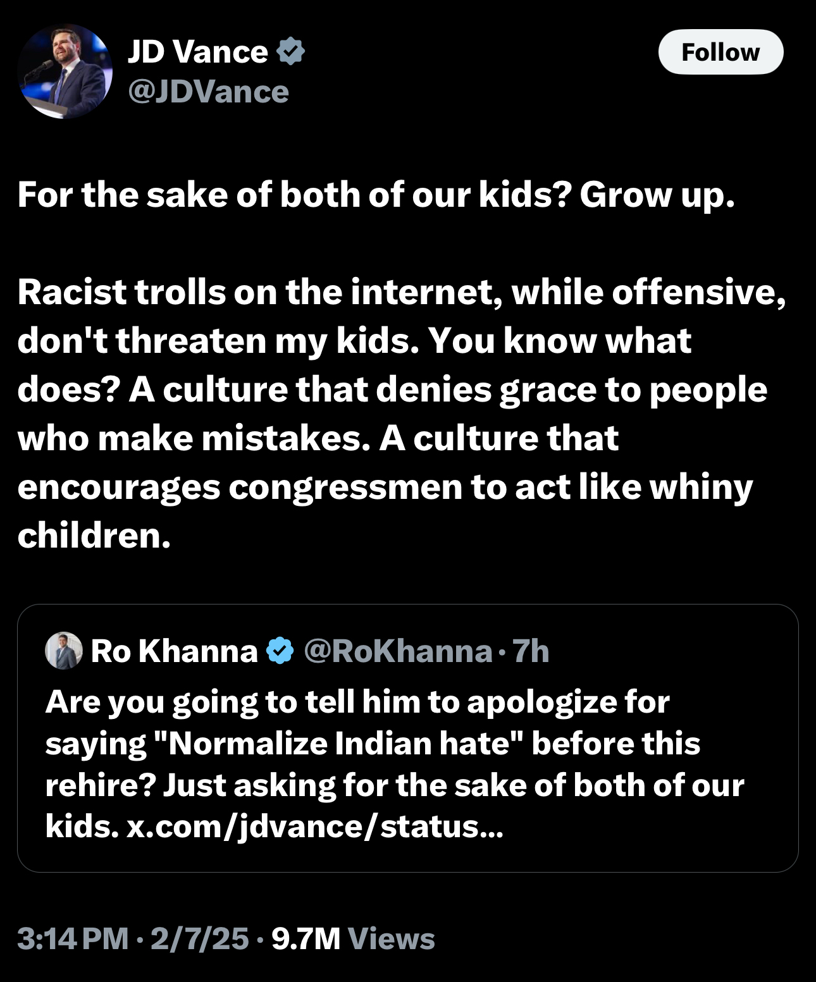816x982 pixels.
Task: Open the JD Vance display name
Action: pyautogui.click(x=197, y=51)
